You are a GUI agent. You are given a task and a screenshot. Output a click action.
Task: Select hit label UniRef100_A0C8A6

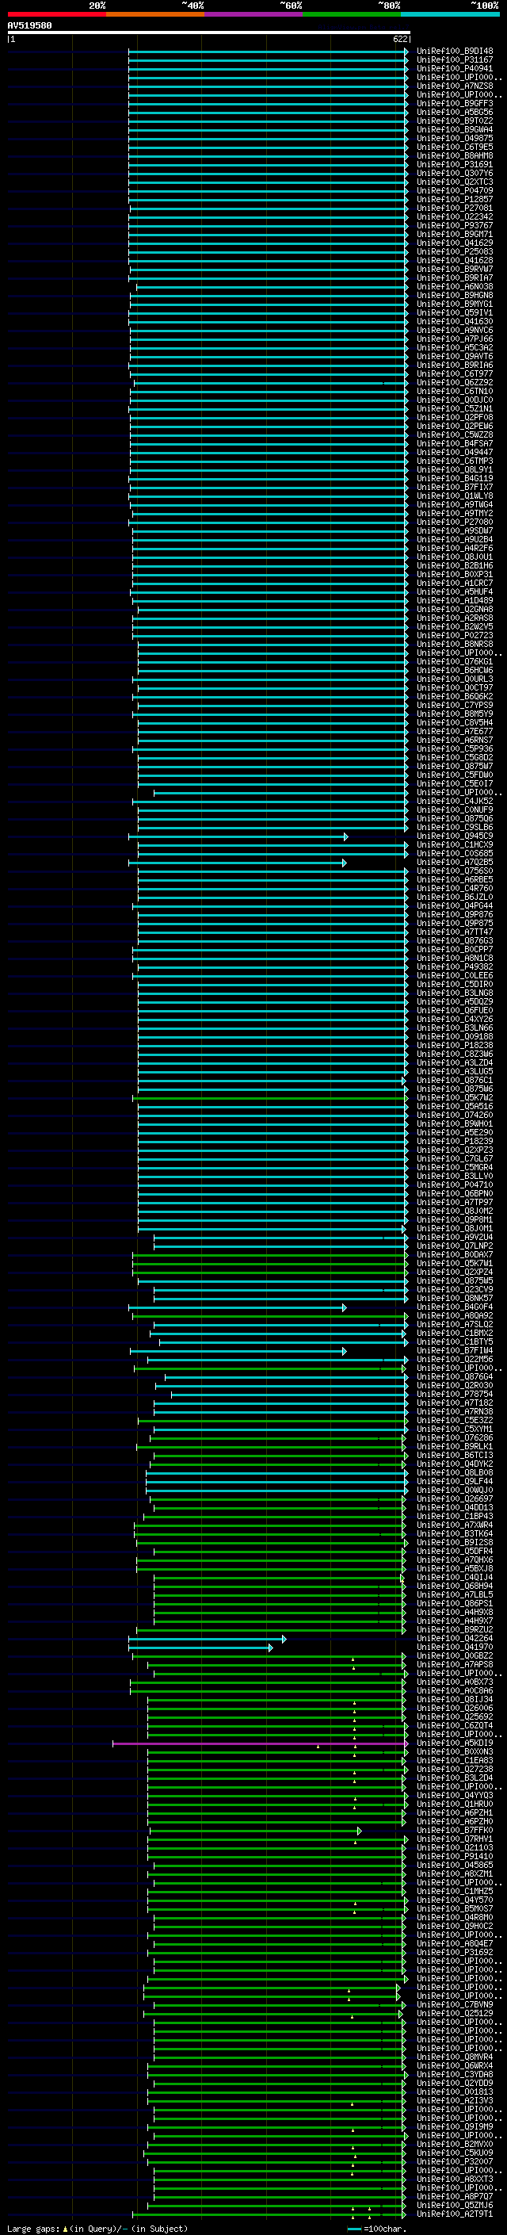[x=455, y=1690]
